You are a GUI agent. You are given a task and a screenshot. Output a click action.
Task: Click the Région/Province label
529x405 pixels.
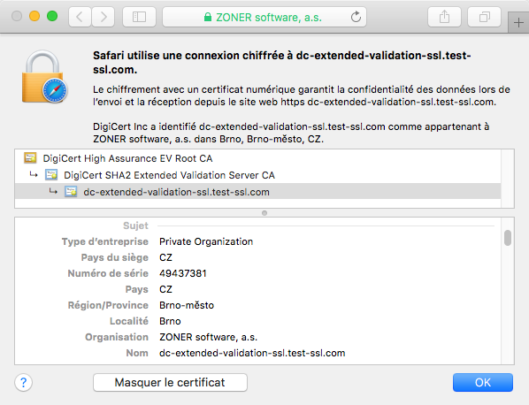point(108,305)
